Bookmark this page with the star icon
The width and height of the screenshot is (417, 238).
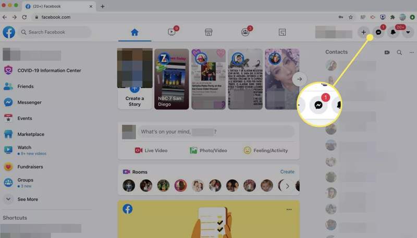[x=350, y=17]
